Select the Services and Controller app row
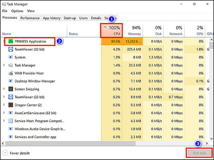 pyautogui.click(x=103, y=137)
